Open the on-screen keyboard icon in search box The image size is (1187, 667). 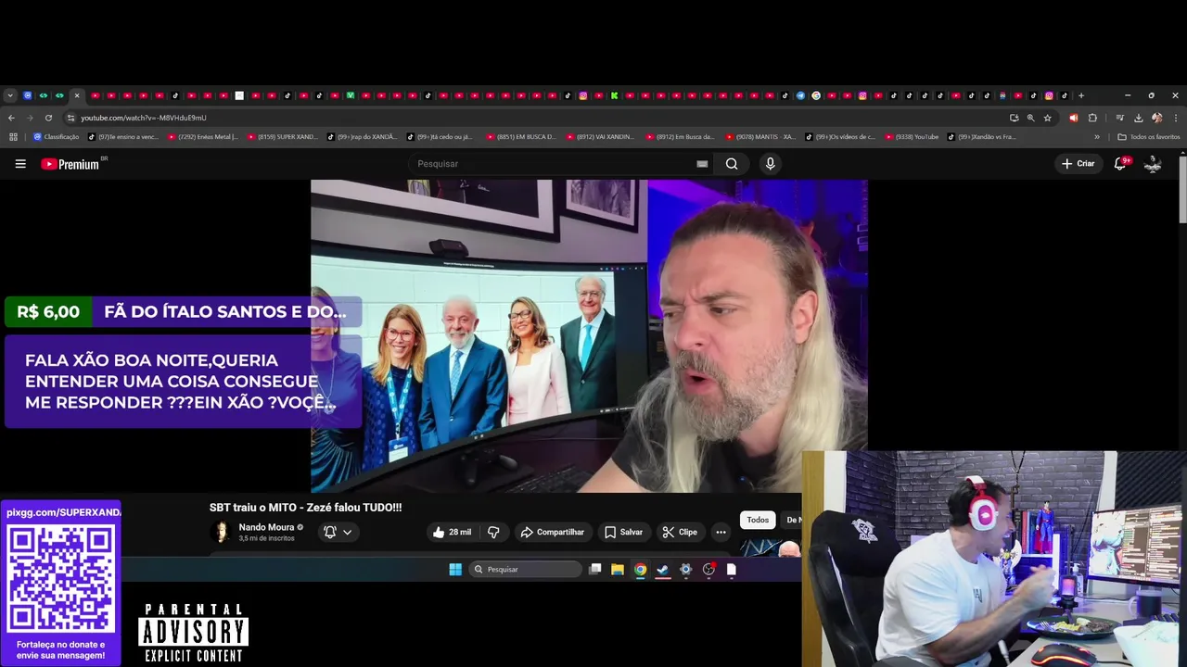pyautogui.click(x=702, y=164)
